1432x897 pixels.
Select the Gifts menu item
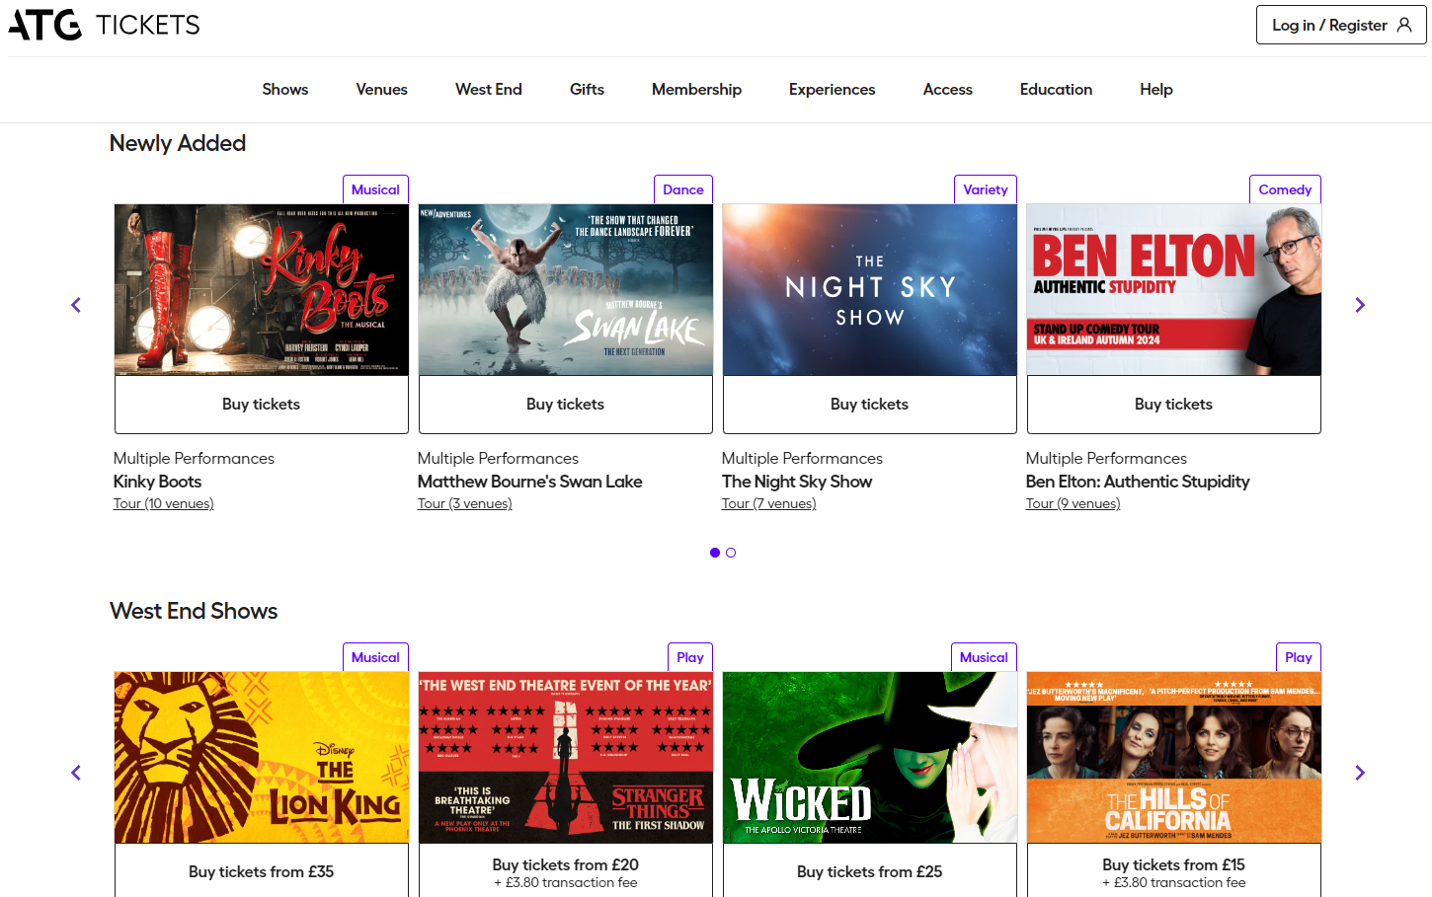click(587, 89)
